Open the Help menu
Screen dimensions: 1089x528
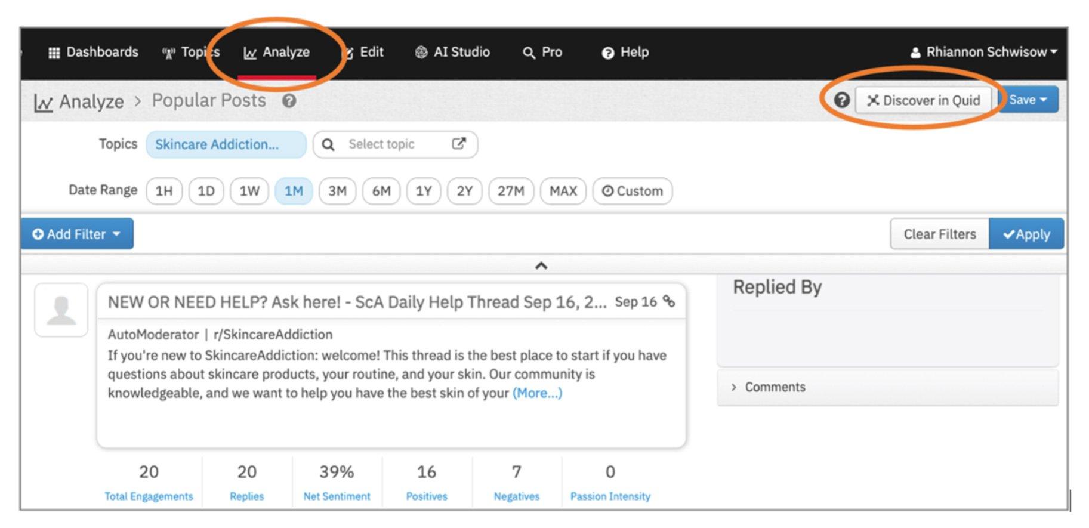coord(625,53)
